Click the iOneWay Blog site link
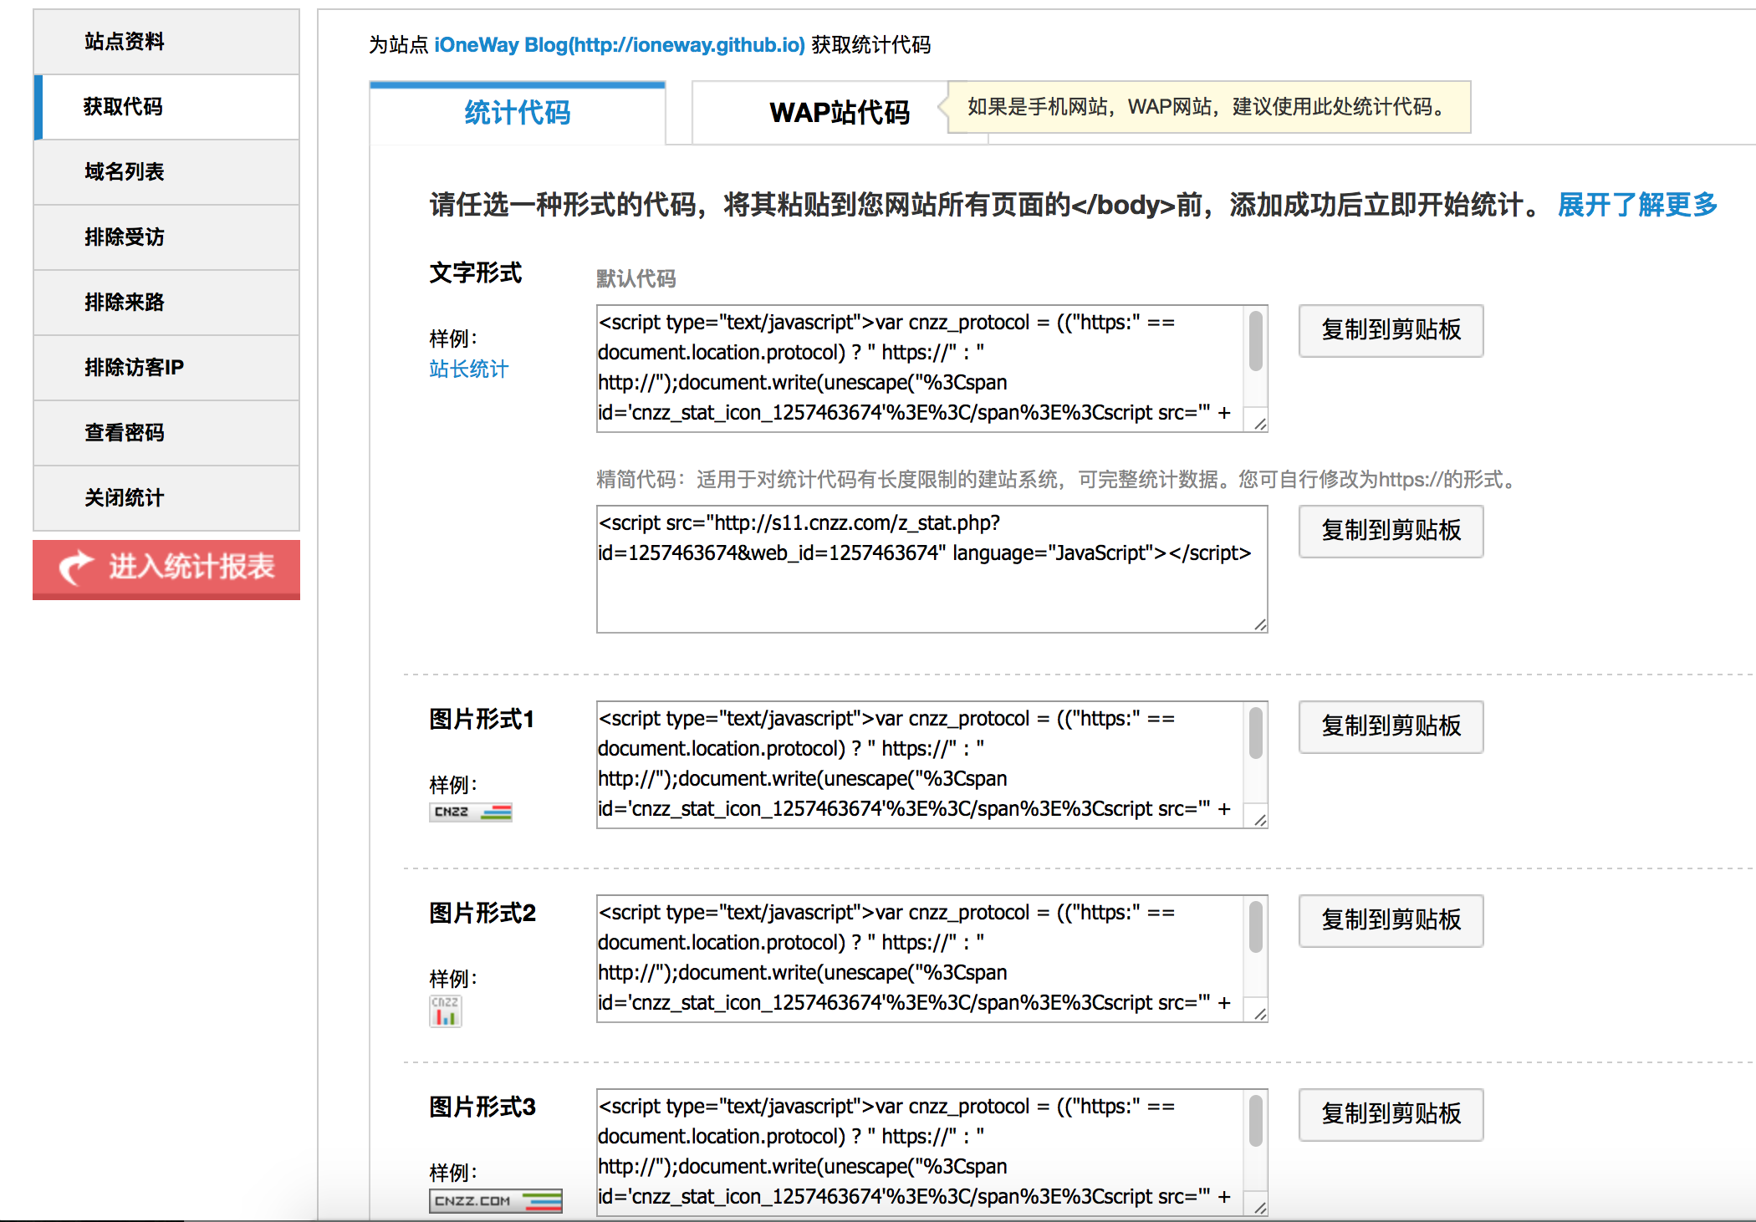This screenshot has height=1222, width=1756. [619, 45]
